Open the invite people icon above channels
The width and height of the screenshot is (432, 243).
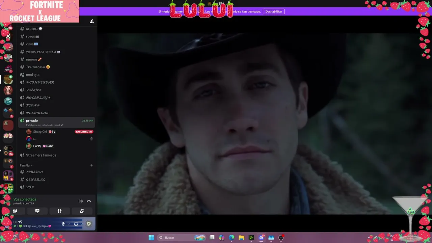click(x=92, y=21)
